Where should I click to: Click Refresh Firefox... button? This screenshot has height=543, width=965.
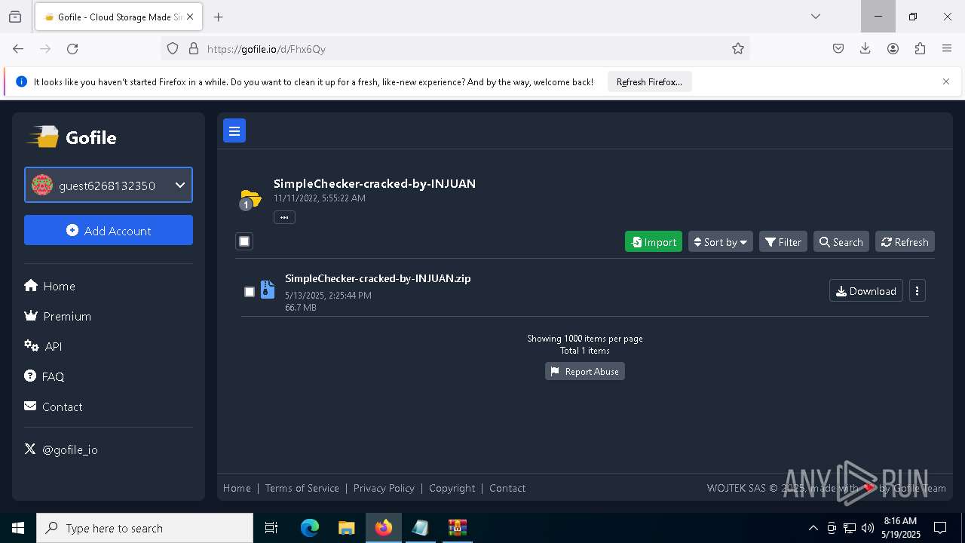coord(649,81)
